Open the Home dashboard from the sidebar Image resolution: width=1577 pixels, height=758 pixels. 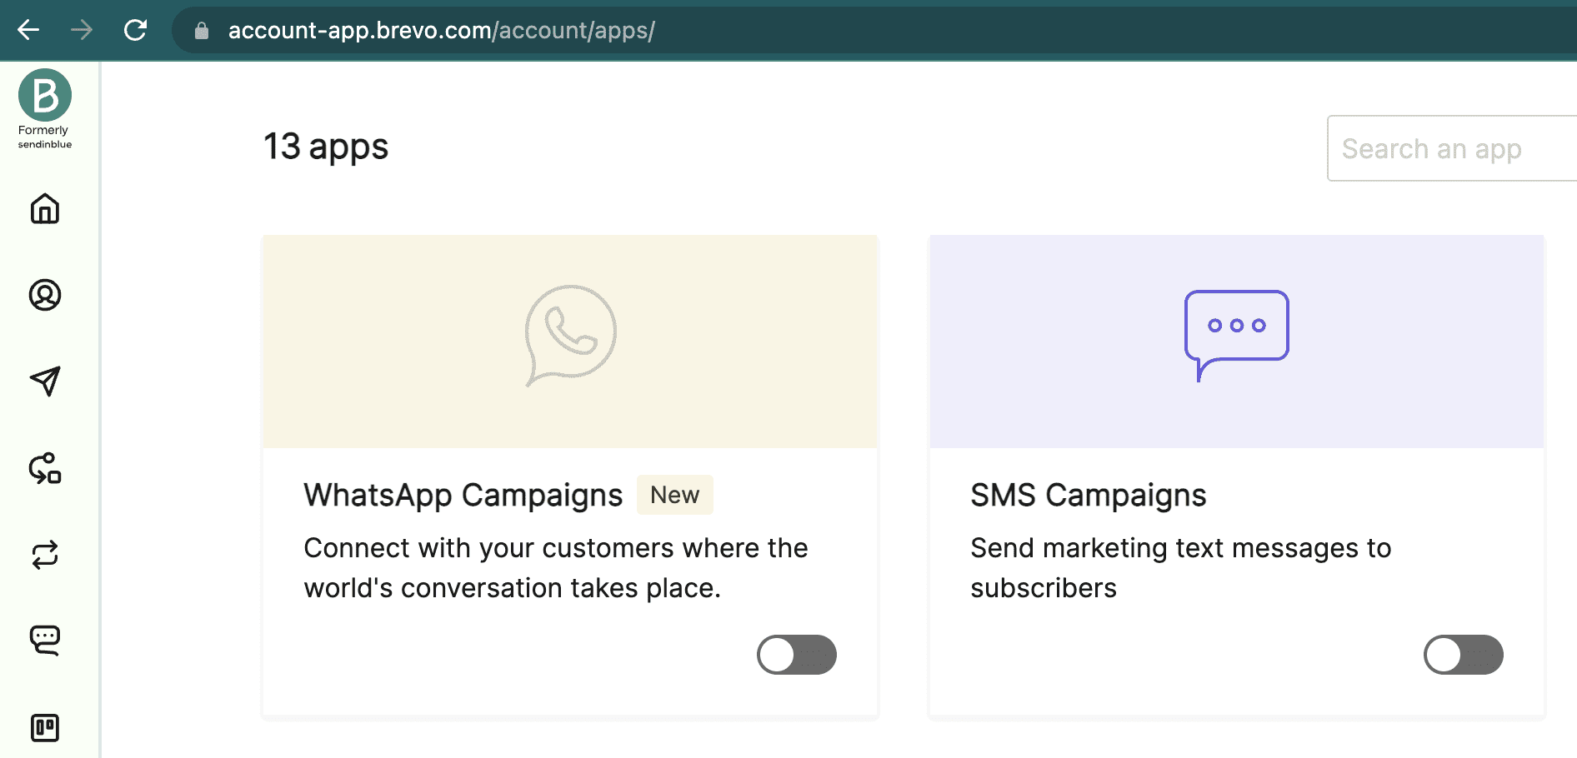click(44, 210)
